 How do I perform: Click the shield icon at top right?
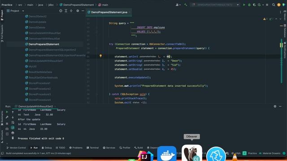click(284, 5)
